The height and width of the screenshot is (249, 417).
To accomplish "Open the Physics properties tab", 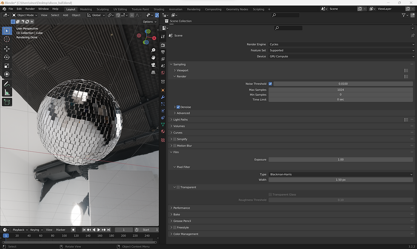I will [163, 111].
